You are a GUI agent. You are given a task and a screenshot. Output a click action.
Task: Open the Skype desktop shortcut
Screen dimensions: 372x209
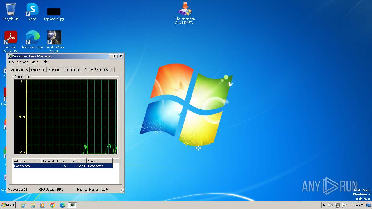[x=32, y=12]
